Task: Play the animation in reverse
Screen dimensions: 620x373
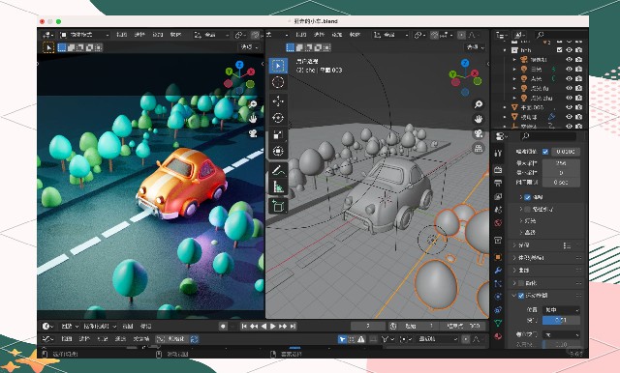Action: pos(263,326)
